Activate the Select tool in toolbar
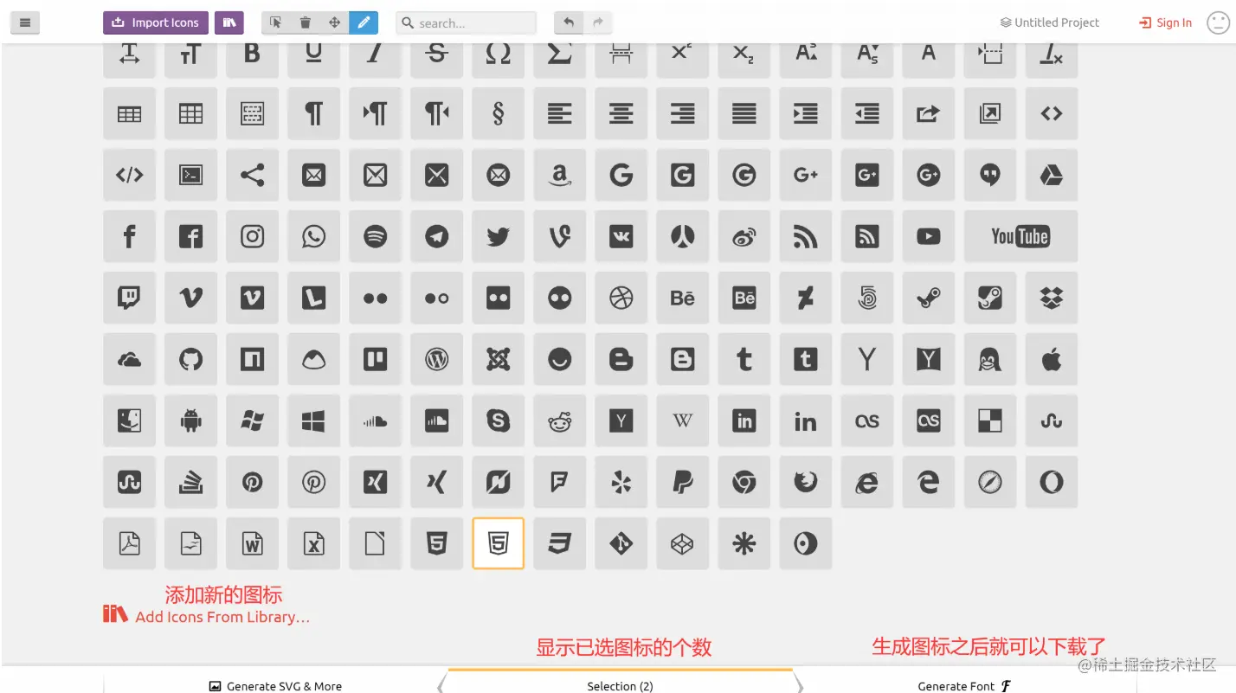 click(x=276, y=23)
